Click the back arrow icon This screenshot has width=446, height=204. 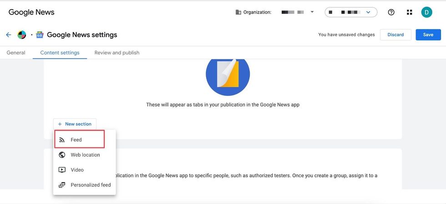(8, 35)
